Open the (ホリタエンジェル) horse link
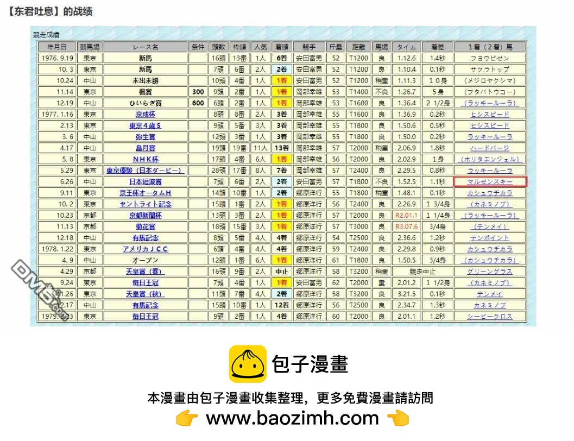The image size is (574, 441). tap(490, 159)
